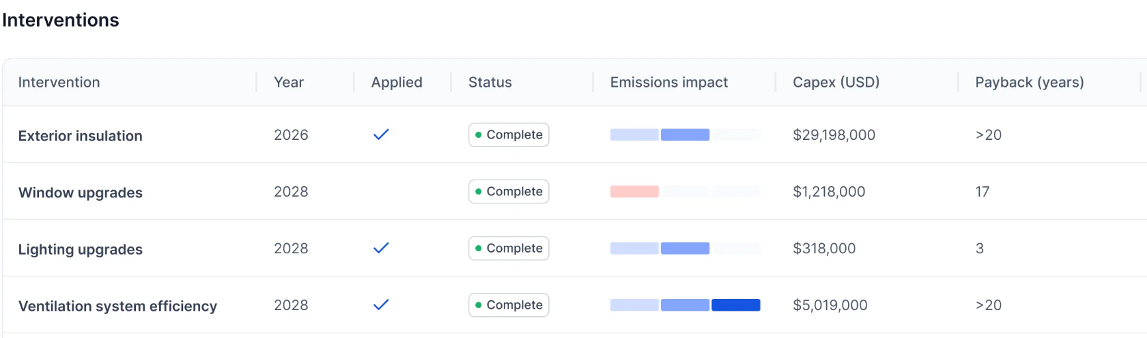Click the red Window upgrades emissions bar
The image size is (1147, 338).
[x=634, y=192]
